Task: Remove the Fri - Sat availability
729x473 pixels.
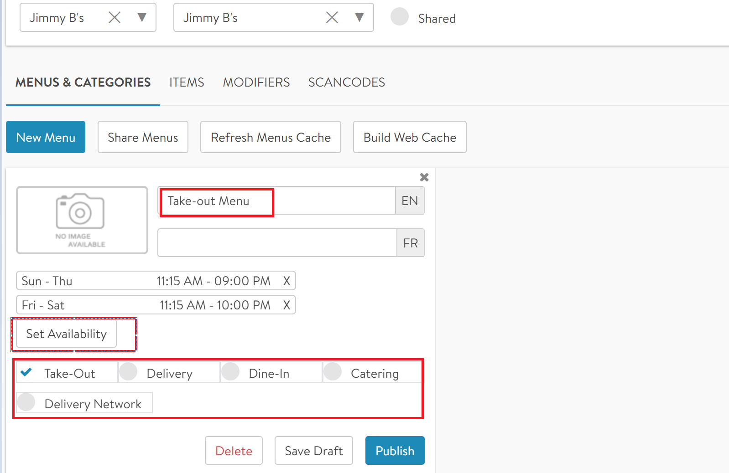Action: (x=286, y=305)
